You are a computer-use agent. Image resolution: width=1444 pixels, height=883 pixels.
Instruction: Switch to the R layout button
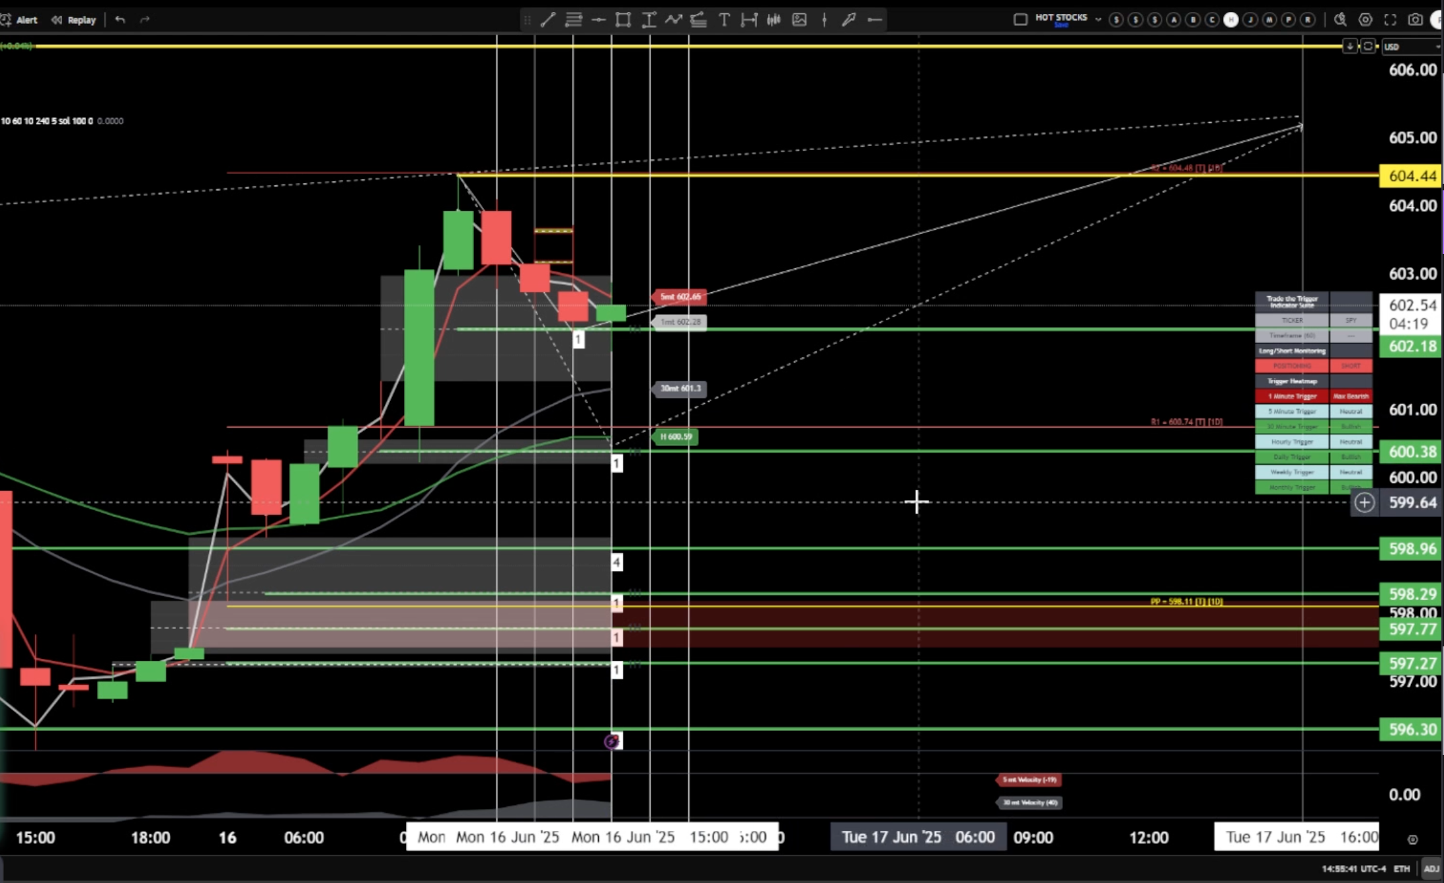point(1307,20)
